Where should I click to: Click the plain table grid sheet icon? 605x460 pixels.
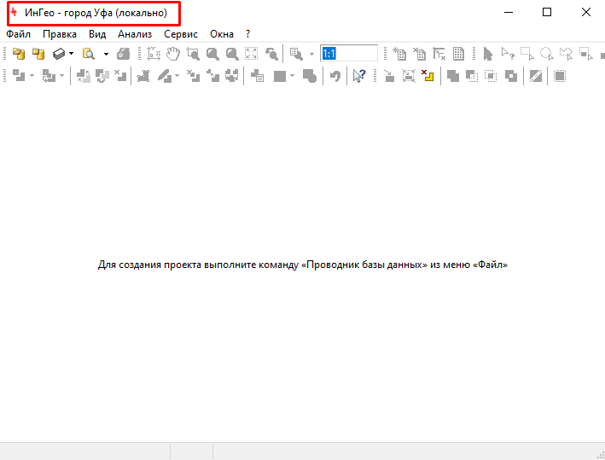tap(458, 54)
